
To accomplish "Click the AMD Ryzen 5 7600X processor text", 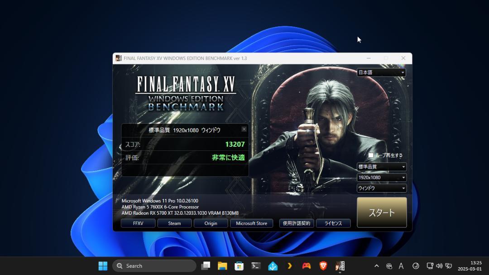I will [x=160, y=207].
